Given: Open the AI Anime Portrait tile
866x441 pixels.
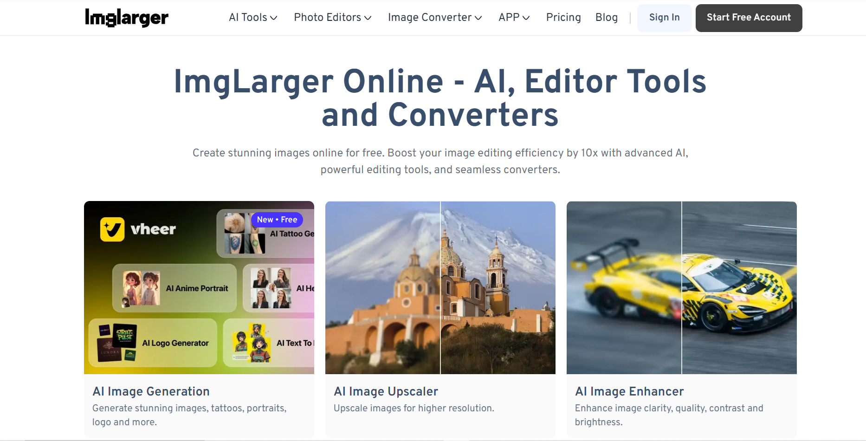Looking at the screenshot, I should 174,288.
